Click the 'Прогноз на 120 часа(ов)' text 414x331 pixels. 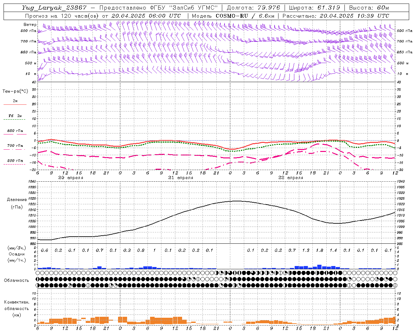coord(62,16)
